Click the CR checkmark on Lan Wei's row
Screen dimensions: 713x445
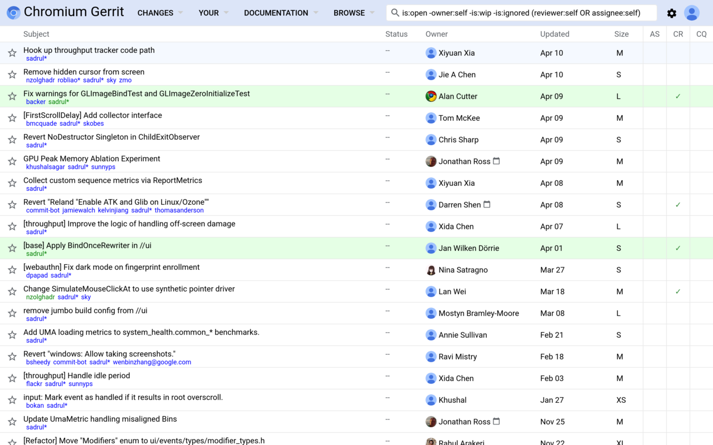point(678,291)
